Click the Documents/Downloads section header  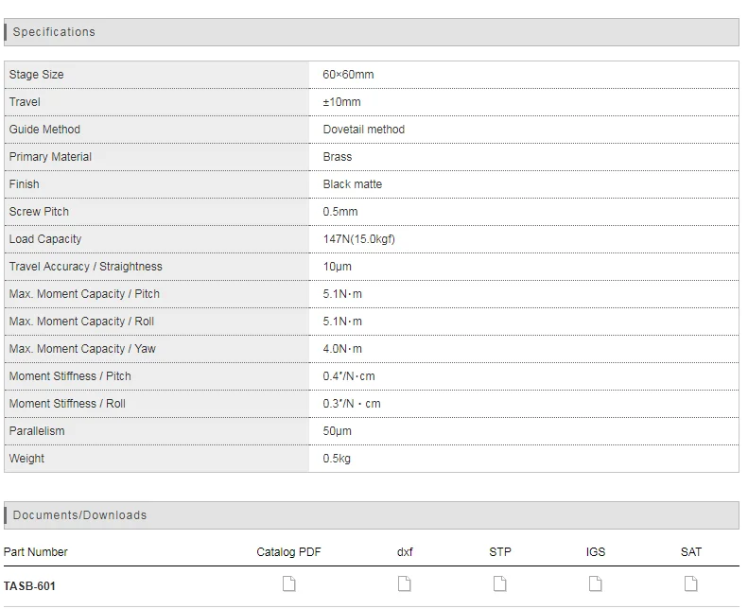click(x=79, y=515)
